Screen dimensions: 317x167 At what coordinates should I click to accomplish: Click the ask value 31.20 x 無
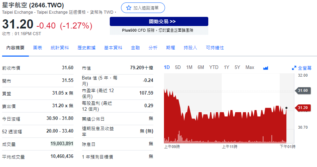pyautogui.click(x=63, y=105)
